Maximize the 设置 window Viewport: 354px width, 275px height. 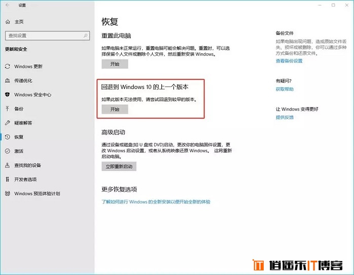[333, 5]
